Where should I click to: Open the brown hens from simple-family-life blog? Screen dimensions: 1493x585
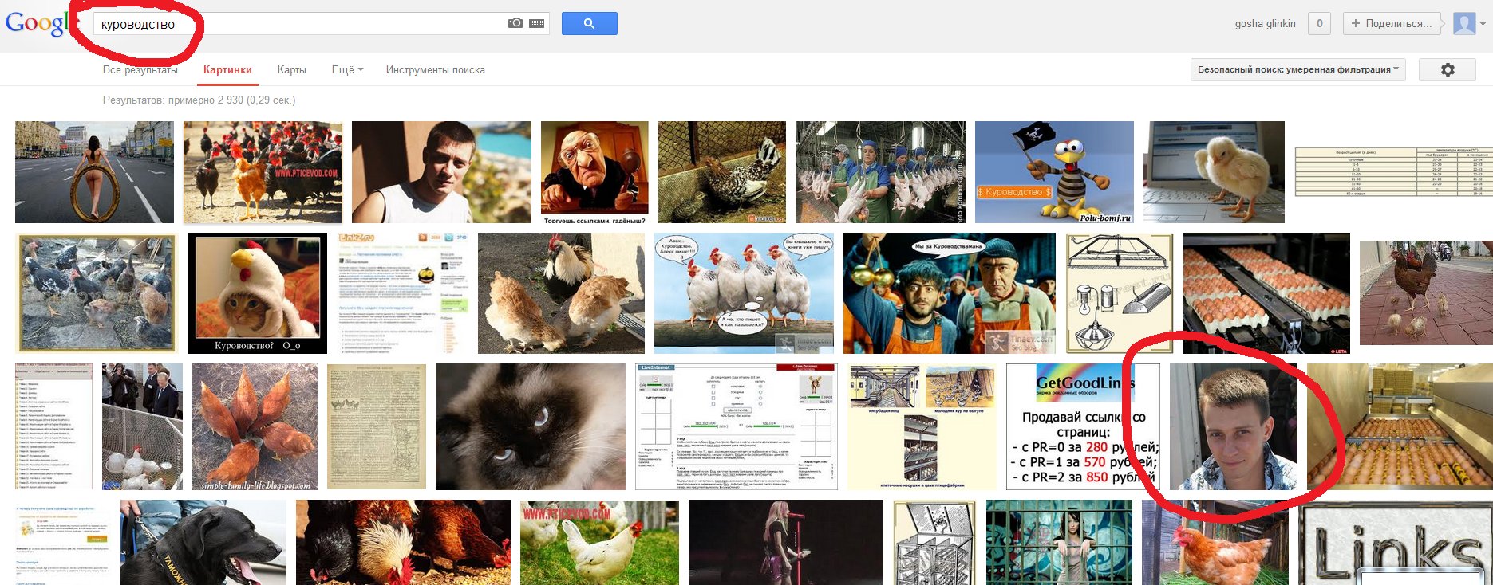pyautogui.click(x=255, y=427)
